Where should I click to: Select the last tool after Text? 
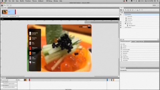pos(142,10)
